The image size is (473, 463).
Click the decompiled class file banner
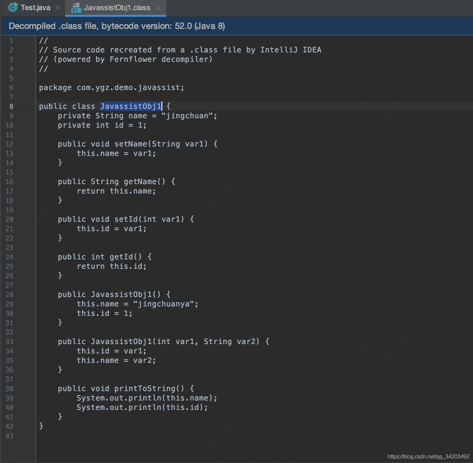click(x=238, y=26)
